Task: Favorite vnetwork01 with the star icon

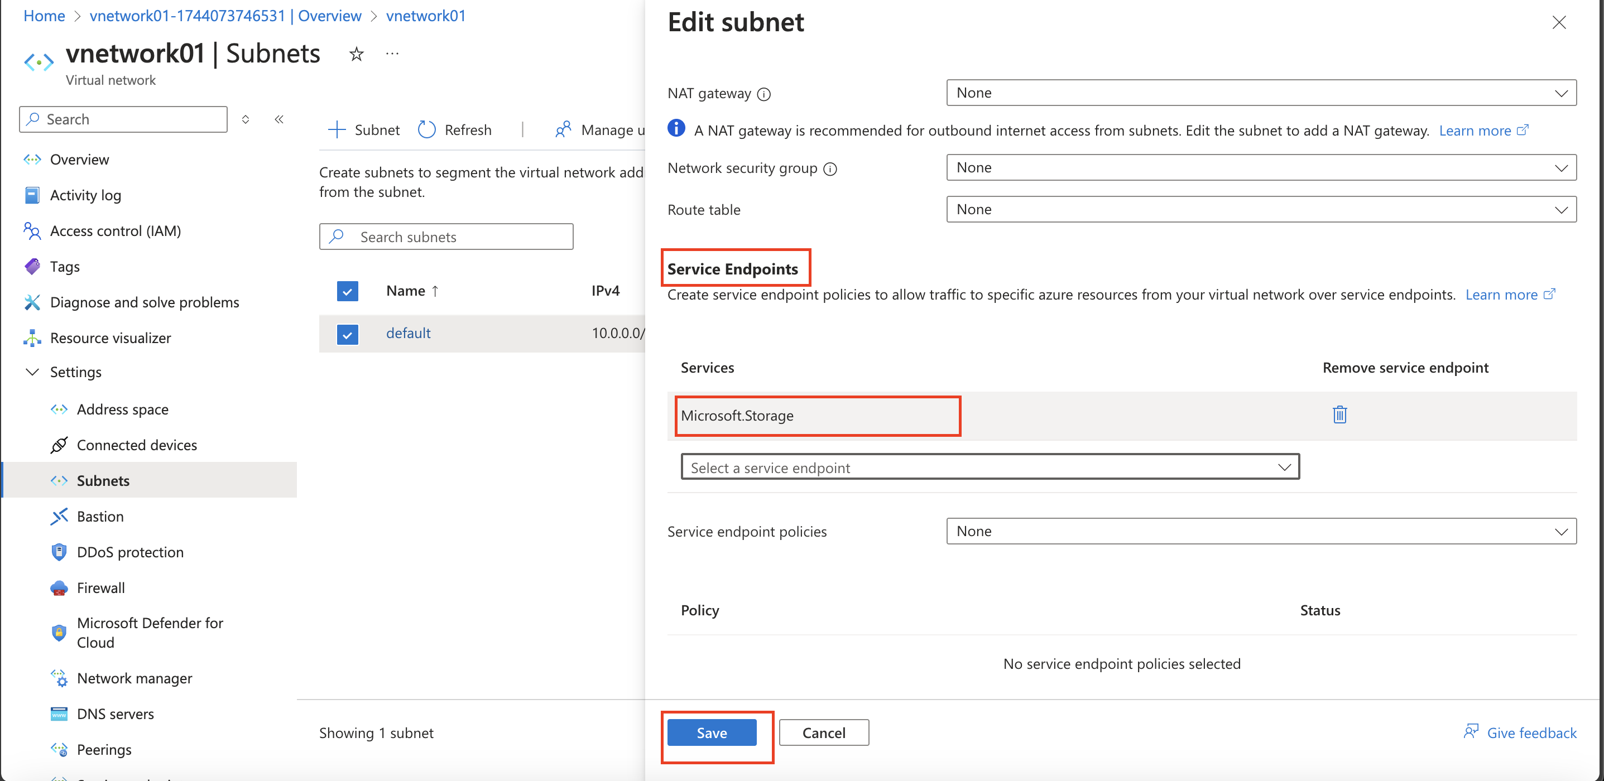Action: pyautogui.click(x=356, y=55)
